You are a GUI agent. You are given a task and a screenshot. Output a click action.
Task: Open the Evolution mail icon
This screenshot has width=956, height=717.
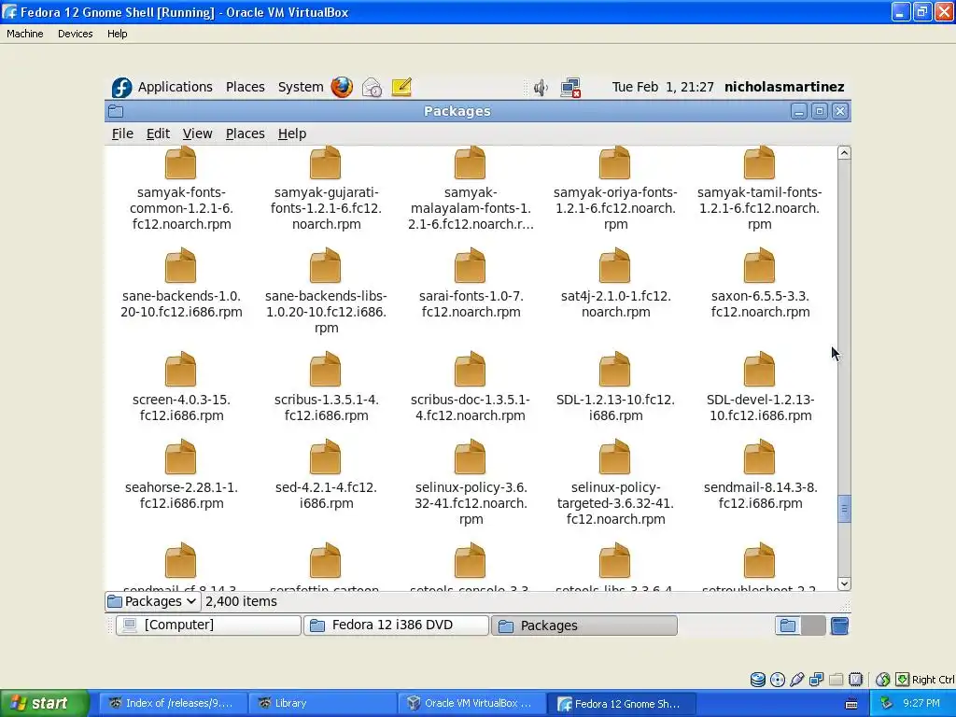pyautogui.click(x=372, y=87)
